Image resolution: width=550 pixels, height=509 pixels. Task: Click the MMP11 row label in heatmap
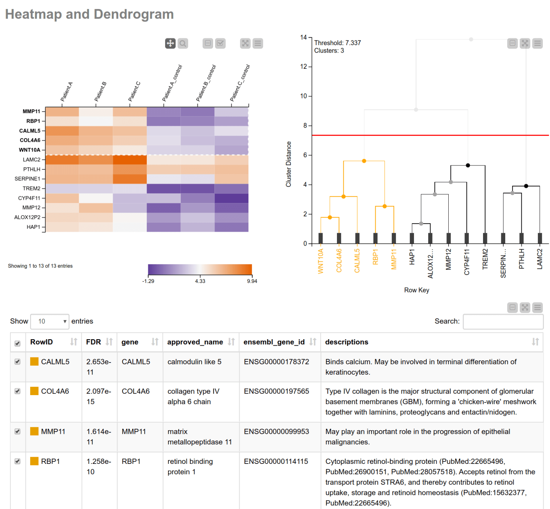(32, 111)
